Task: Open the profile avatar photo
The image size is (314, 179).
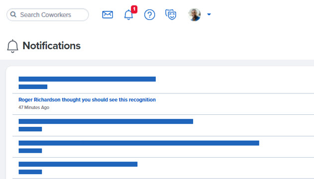Action: click(x=194, y=14)
